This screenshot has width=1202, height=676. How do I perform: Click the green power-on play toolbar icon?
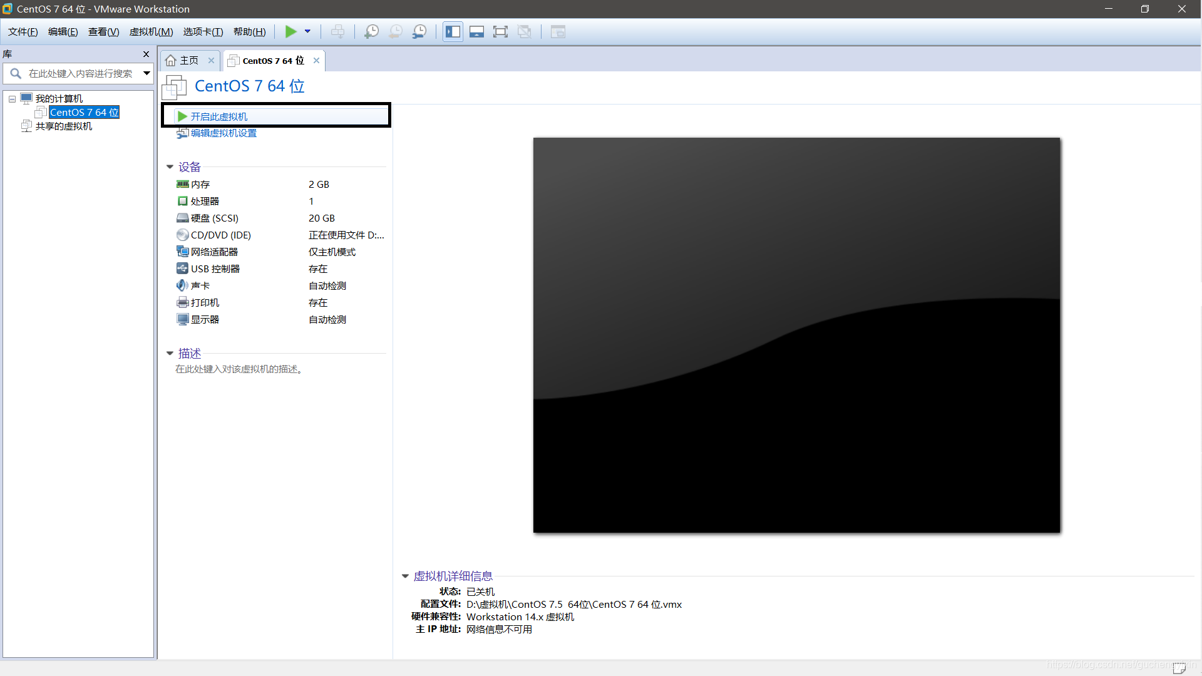(291, 31)
